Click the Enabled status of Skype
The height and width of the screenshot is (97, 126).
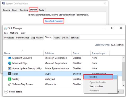click(x=77, y=74)
